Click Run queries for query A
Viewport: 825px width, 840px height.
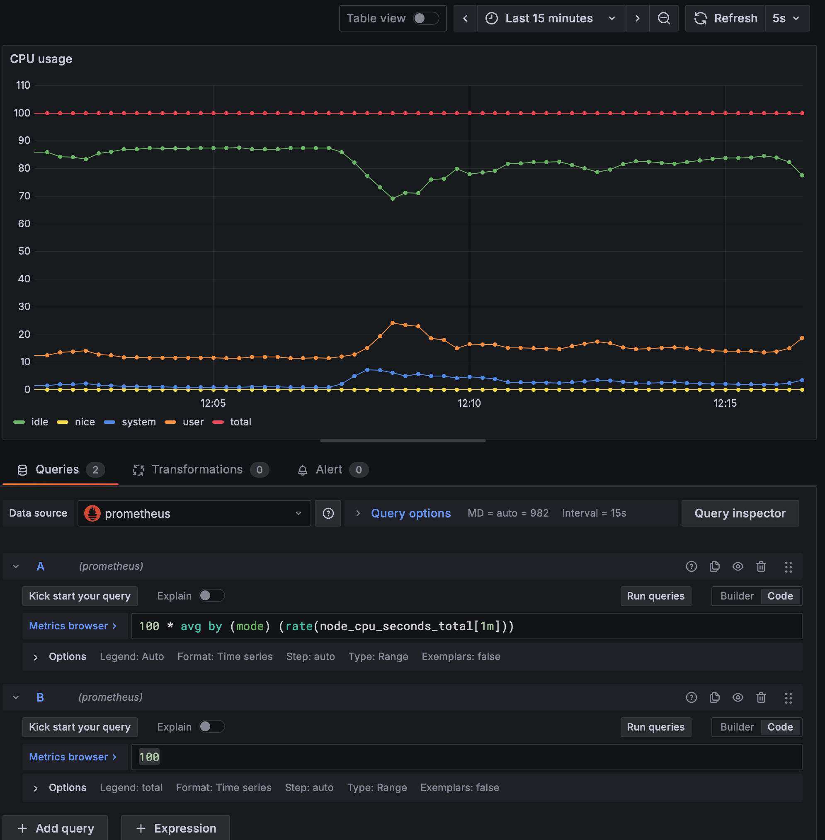coord(655,595)
